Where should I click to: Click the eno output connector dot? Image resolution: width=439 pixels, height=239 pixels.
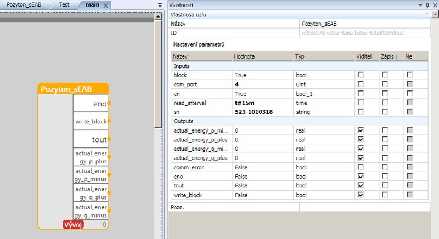pyautogui.click(x=109, y=103)
